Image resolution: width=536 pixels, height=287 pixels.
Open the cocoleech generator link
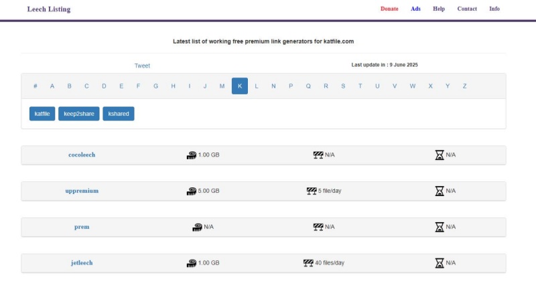point(82,155)
